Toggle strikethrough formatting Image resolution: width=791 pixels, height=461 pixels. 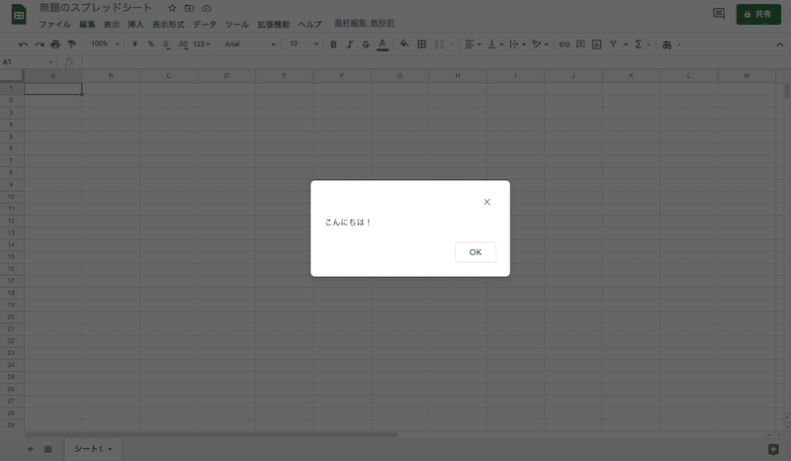[365, 45]
